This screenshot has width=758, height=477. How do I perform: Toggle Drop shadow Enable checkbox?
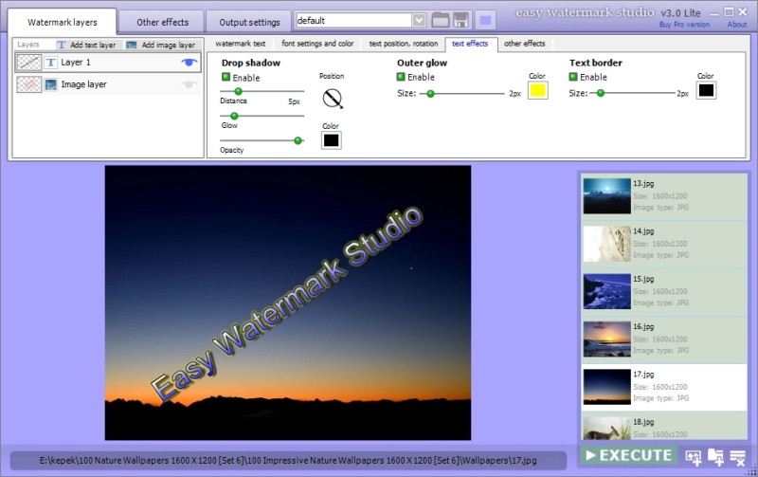click(x=226, y=77)
